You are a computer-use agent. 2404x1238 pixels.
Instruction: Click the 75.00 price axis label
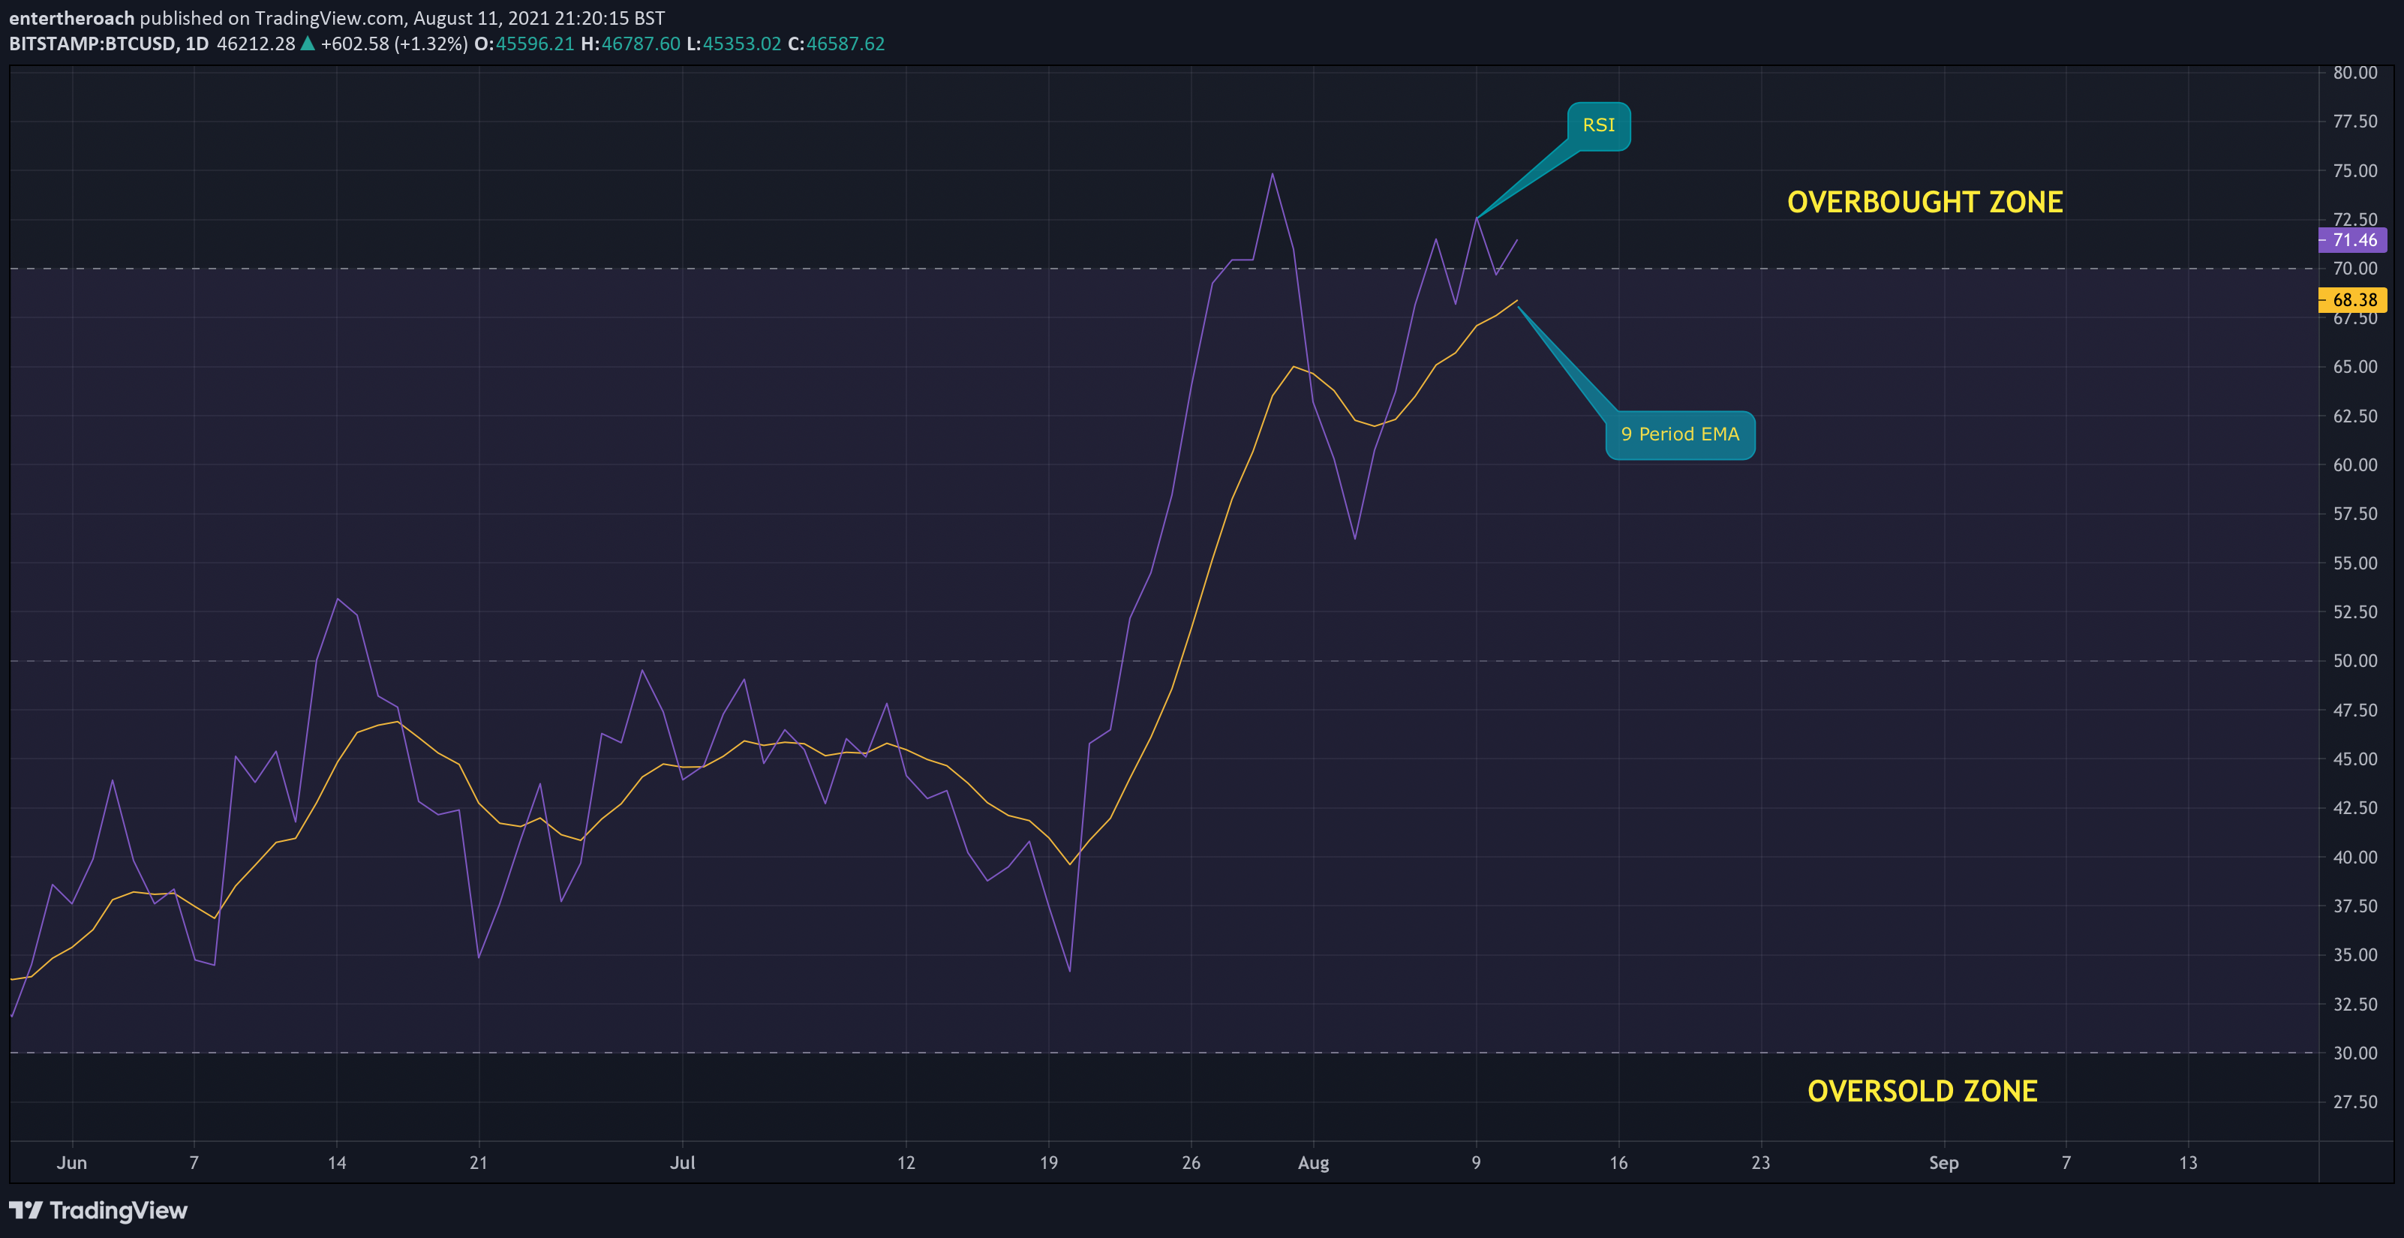[x=2354, y=171]
